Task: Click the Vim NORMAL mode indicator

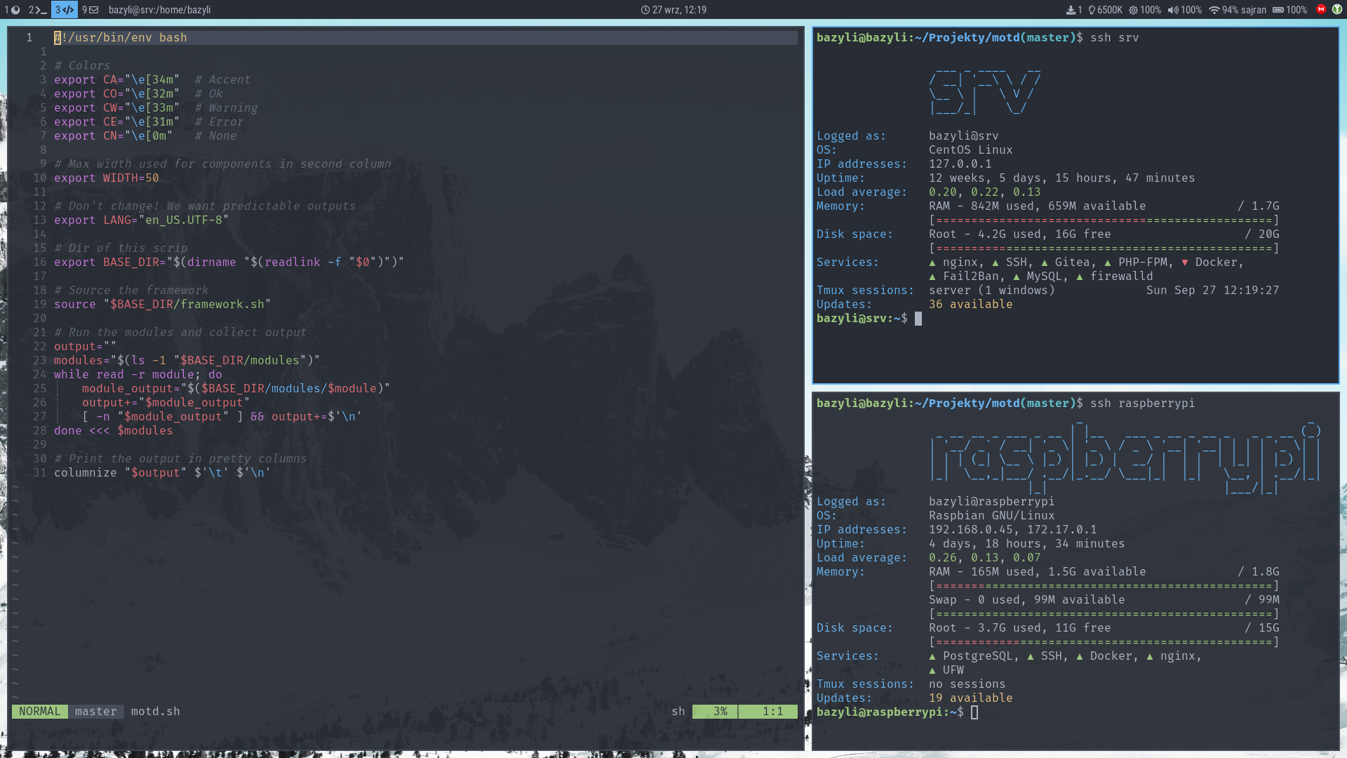Action: (40, 711)
